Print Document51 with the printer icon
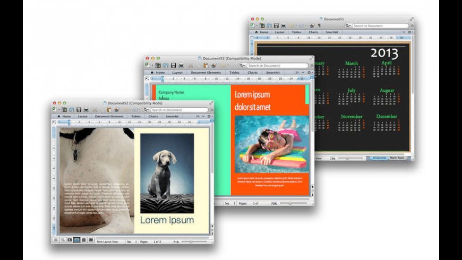The width and height of the screenshot is (462, 260). (284, 25)
